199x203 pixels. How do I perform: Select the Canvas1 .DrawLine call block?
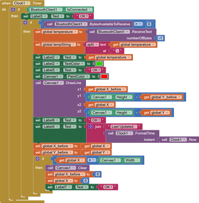pyautogui.click(x=60, y=98)
